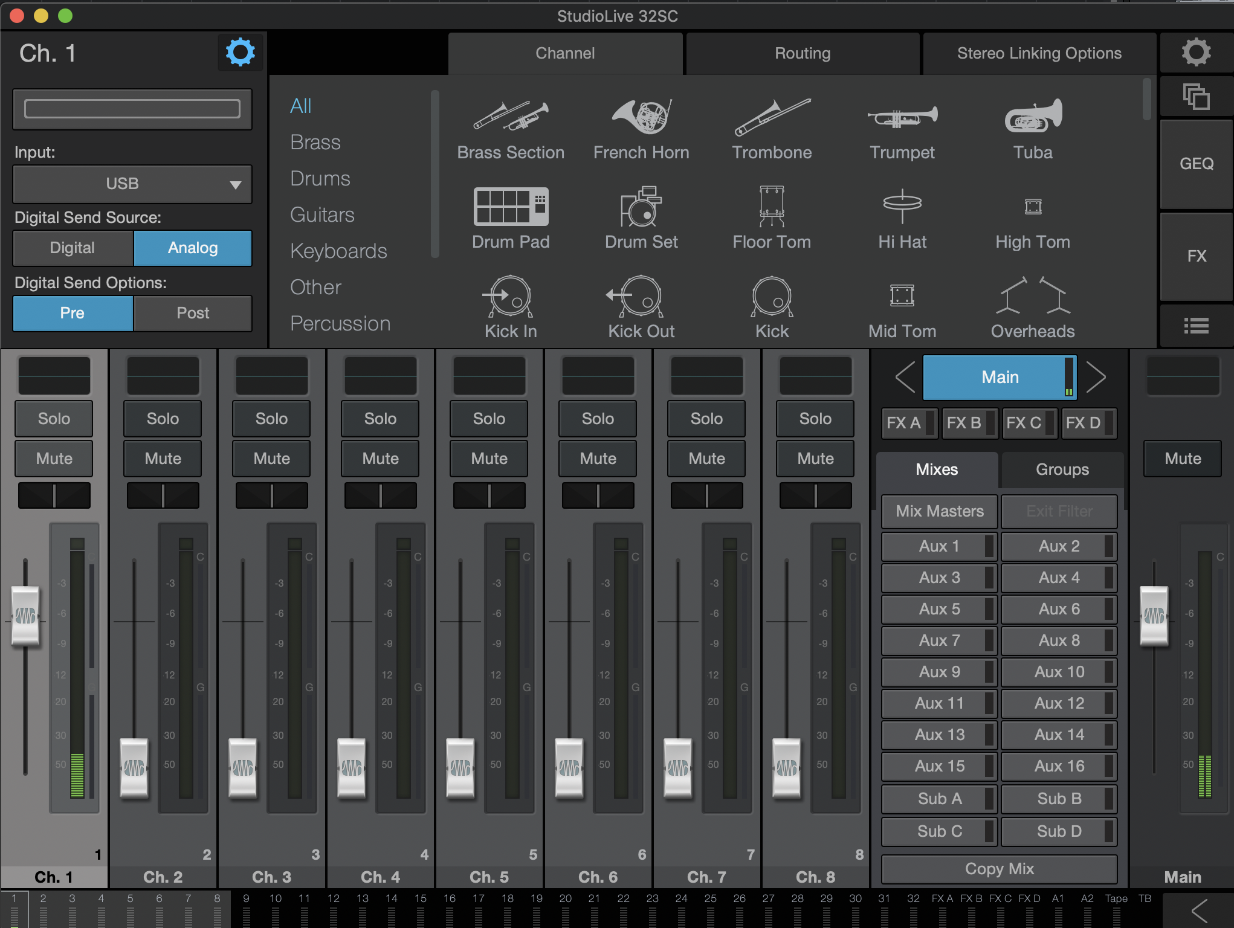Viewport: 1234px width, 928px height.
Task: Select the FX D mix
Action: (x=1089, y=423)
